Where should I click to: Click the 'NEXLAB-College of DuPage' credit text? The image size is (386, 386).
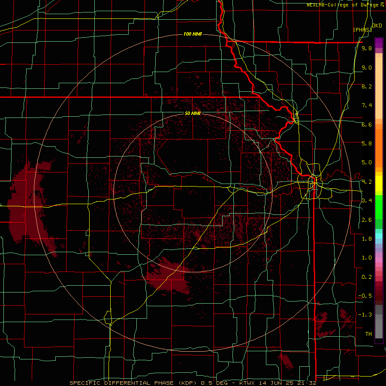343,5
